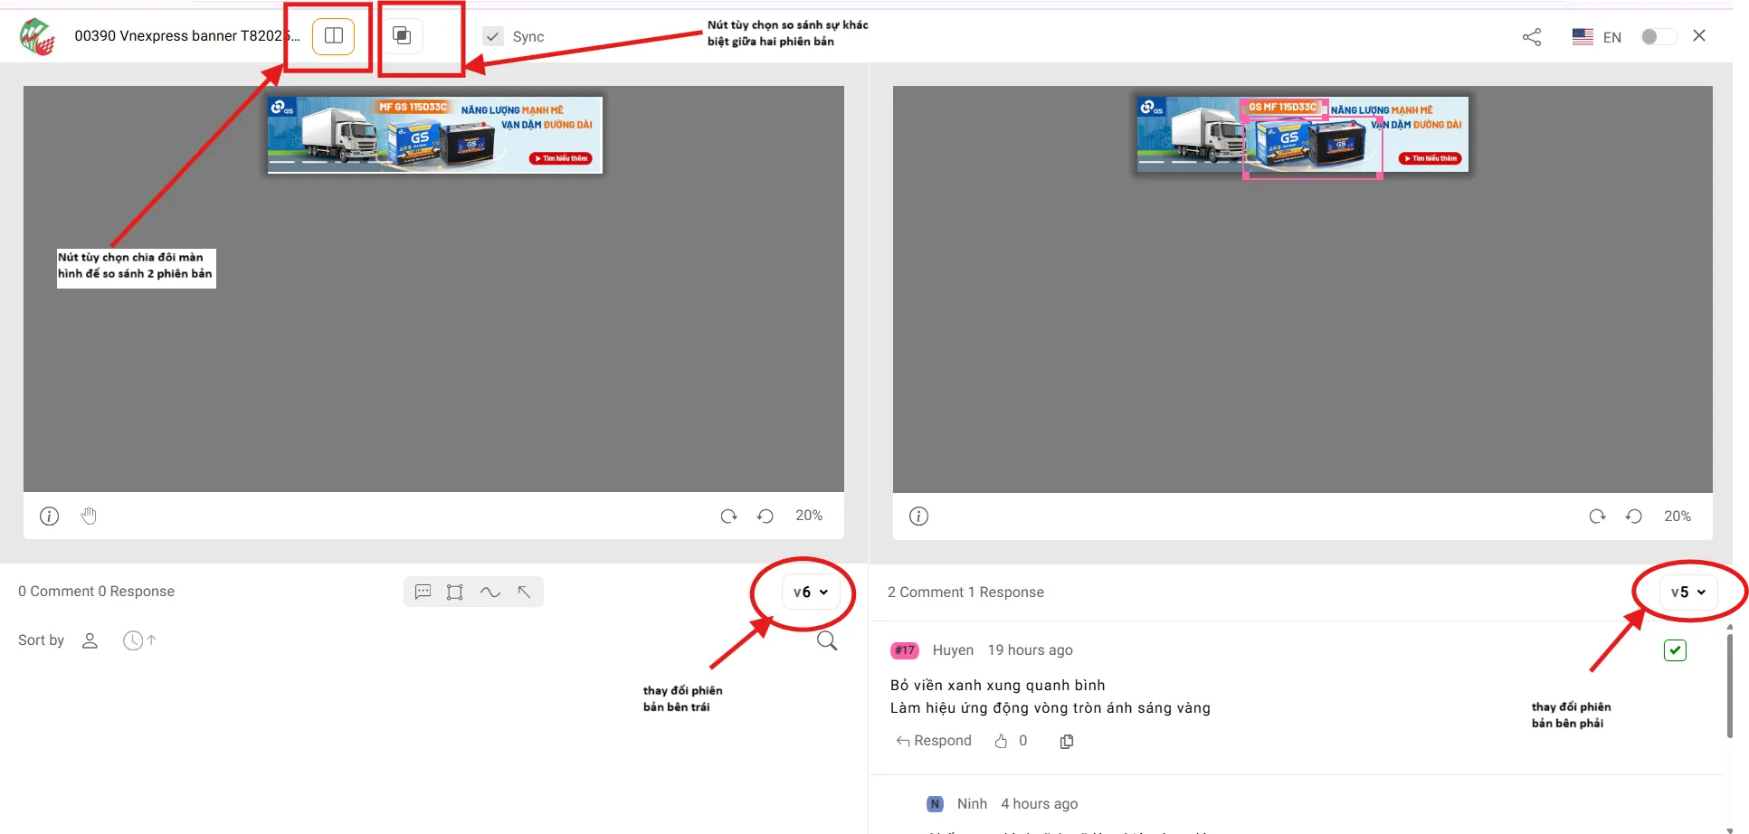Flip the toggle switch beside EN
The image size is (1749, 834).
click(x=1659, y=36)
